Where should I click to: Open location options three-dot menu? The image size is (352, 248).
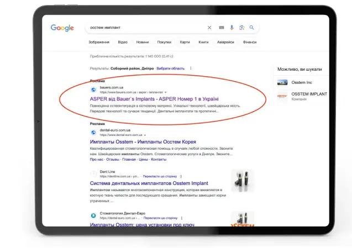point(191,68)
